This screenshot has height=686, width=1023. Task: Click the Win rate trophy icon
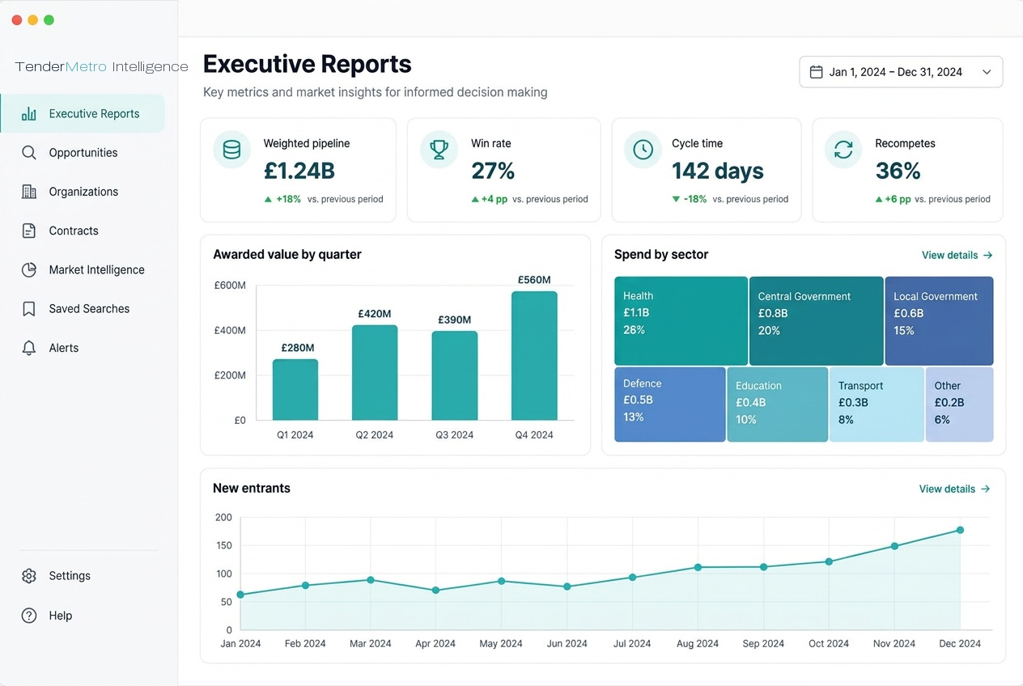point(439,150)
